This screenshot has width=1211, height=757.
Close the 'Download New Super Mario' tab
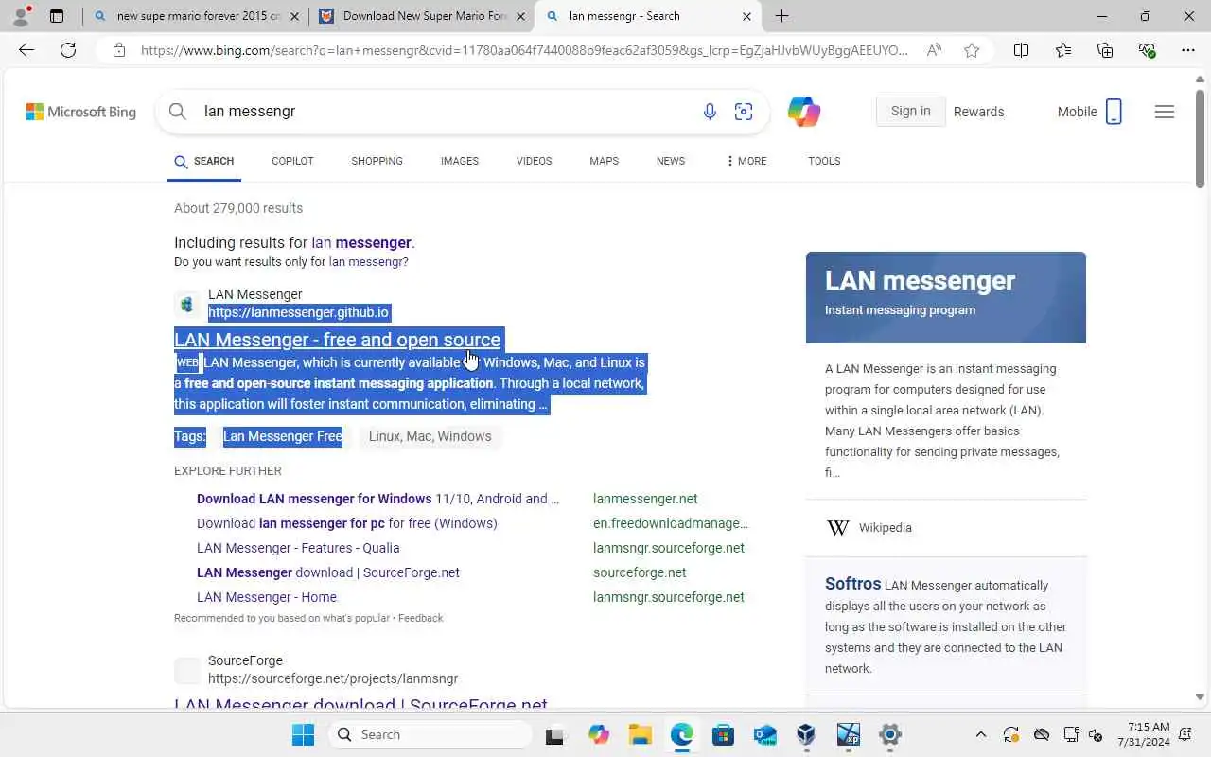[x=520, y=16]
